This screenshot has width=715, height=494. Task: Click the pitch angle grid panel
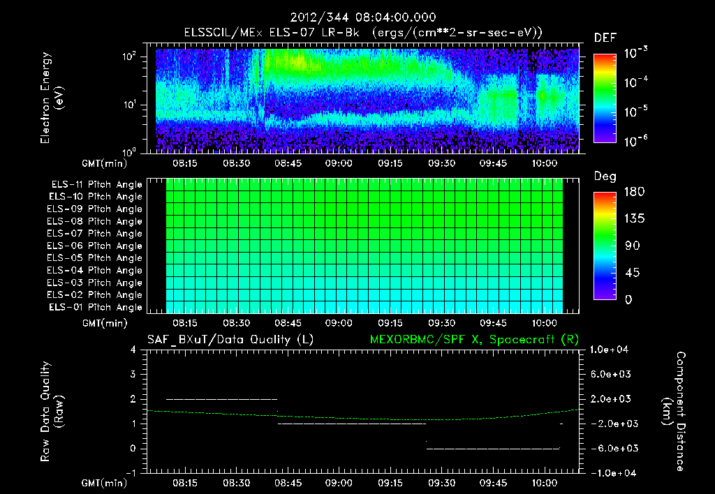tap(364, 246)
